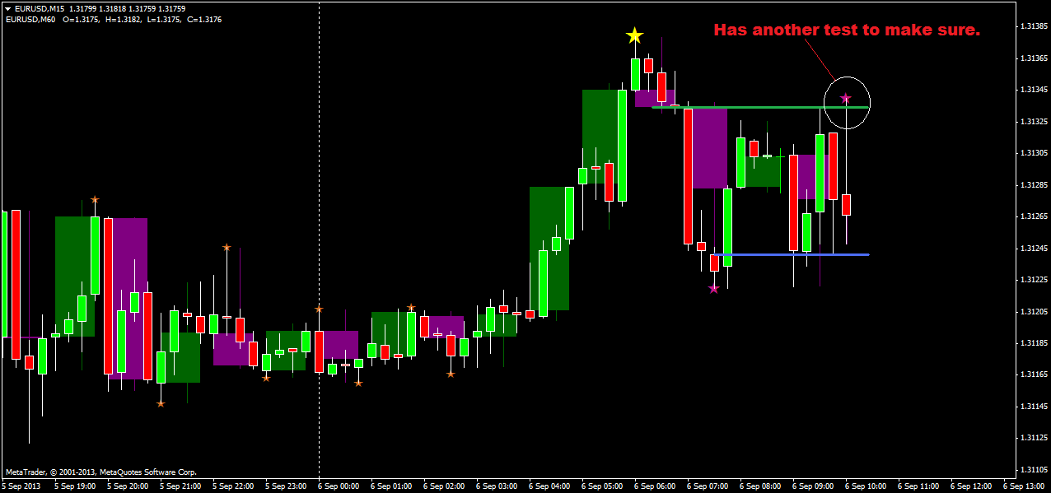Click the 6 Sep 08:00 time label
The width and height of the screenshot is (1051, 493).
(x=761, y=486)
